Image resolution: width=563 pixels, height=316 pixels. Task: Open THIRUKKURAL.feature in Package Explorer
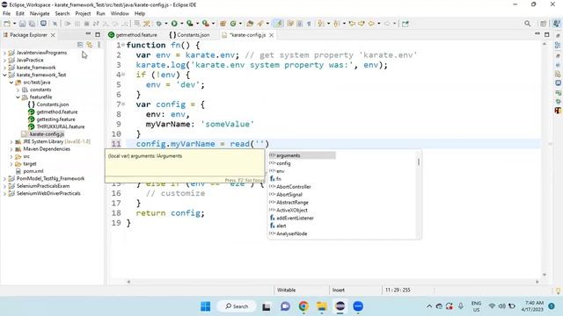click(x=61, y=126)
